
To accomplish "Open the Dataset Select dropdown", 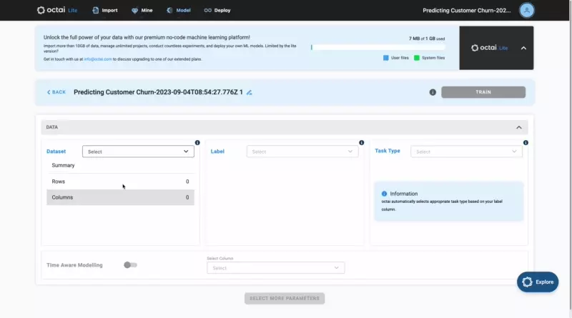I will tap(138, 151).
